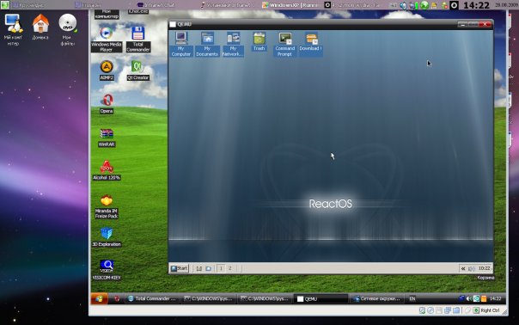Click the Windows XP start button
The height and width of the screenshot is (325, 519).
point(99,298)
